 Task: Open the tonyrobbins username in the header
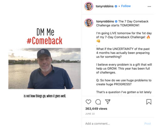point(105,6)
